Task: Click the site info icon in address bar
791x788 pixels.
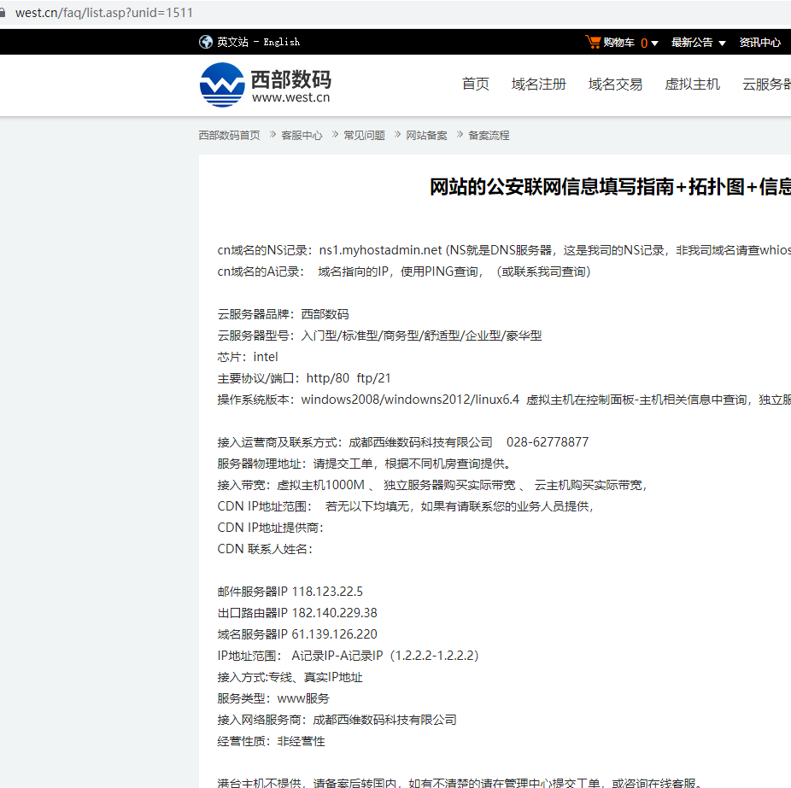Action: tap(9, 12)
